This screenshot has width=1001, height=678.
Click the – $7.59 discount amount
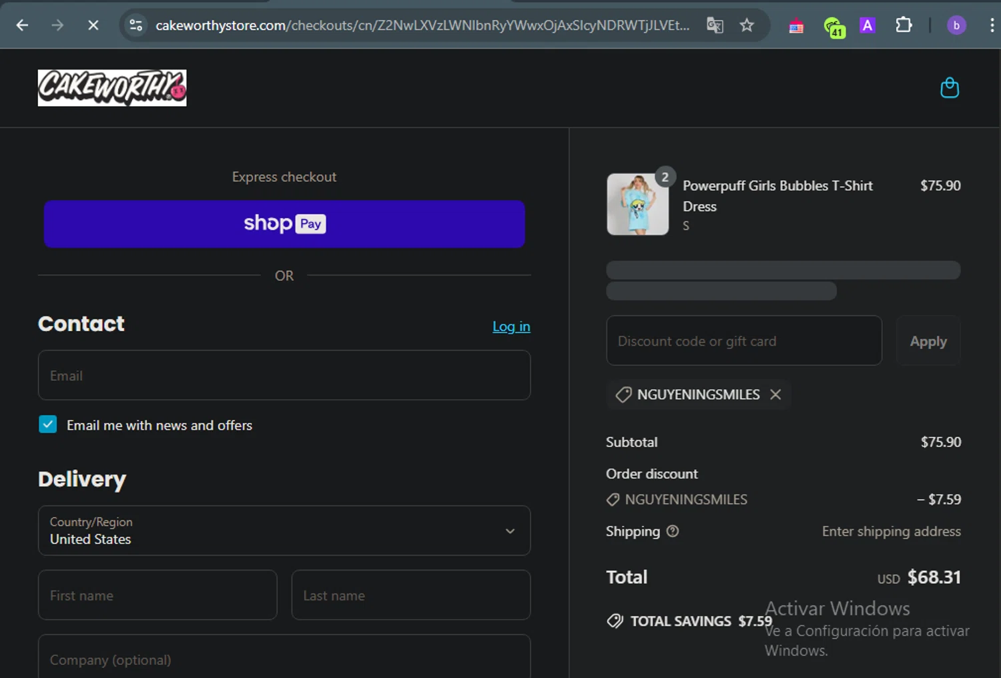pos(939,499)
